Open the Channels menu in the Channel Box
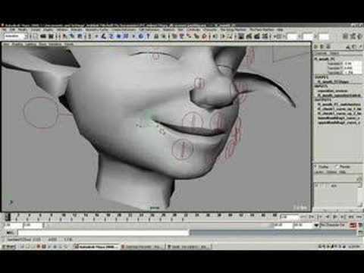 (322, 53)
